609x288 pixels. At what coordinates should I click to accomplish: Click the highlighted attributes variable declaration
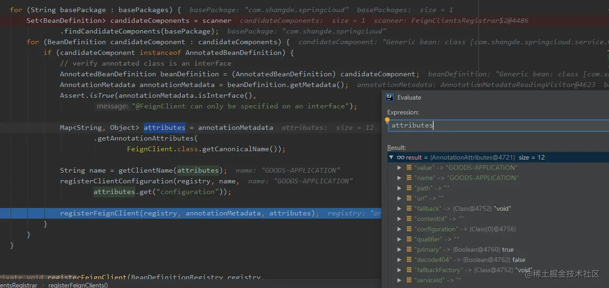165,127
